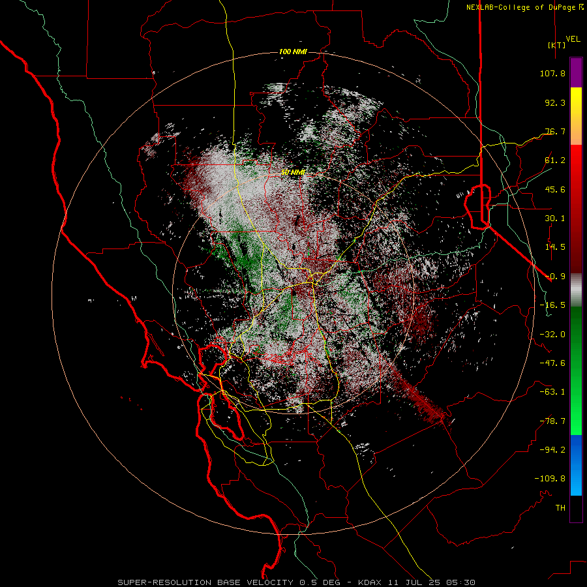The height and width of the screenshot is (587, 587).
Task: Select the -47.6 velocity legend value
Action: click(x=552, y=363)
